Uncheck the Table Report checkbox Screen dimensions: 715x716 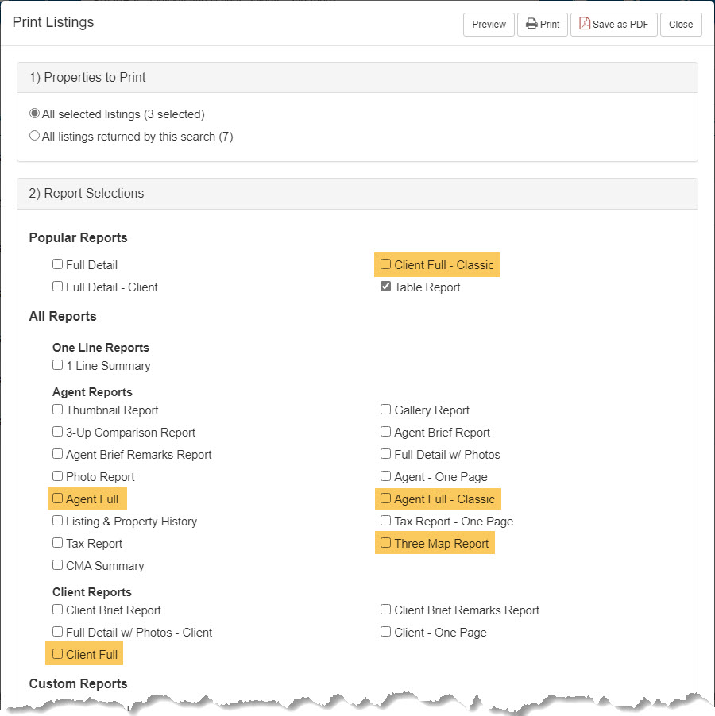385,287
